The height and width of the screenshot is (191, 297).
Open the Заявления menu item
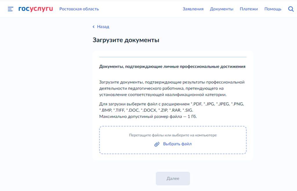[x=193, y=9]
